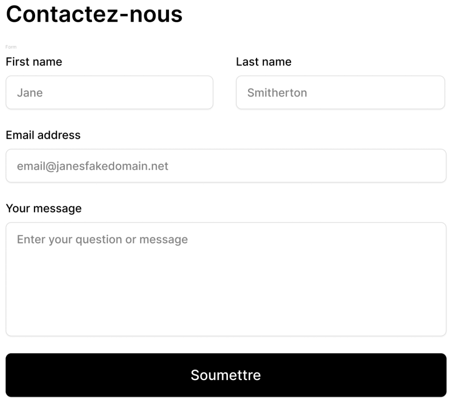Click "Enter your question or message" placeholder
The image size is (455, 401).
[102, 240]
